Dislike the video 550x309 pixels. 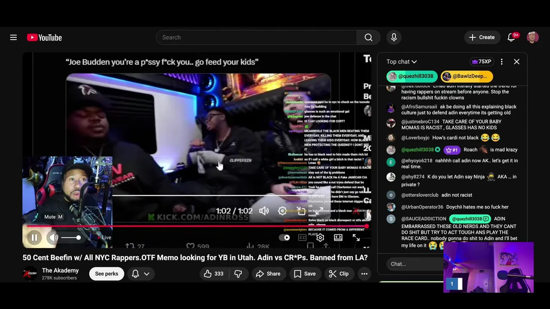(238, 274)
